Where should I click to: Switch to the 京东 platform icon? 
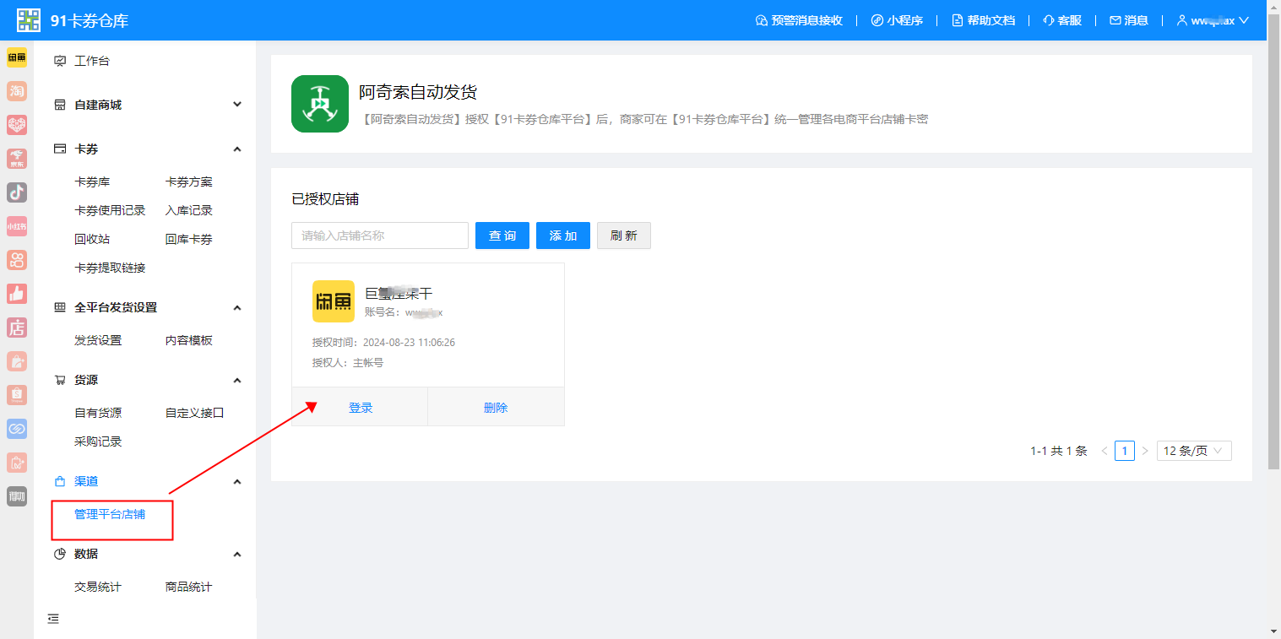17,159
